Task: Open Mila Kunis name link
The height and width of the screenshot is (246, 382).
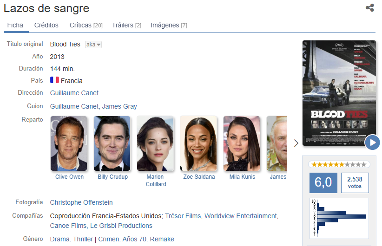Action: pyautogui.click(x=242, y=177)
